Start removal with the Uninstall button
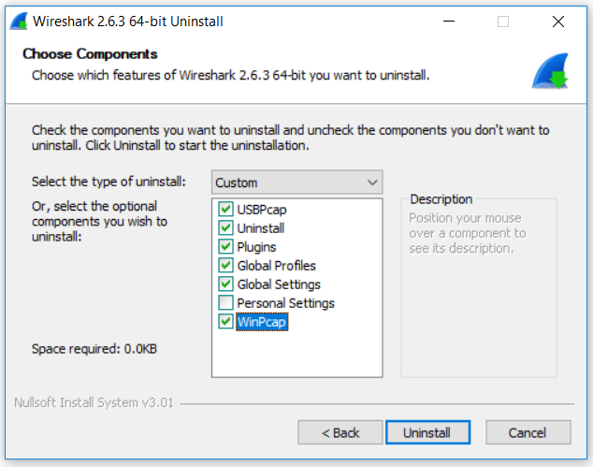Screen dimensions: 593x467 [427, 432]
